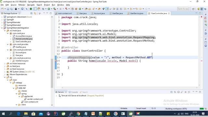The height and width of the screenshot is (117, 208).
Task: Click the Collapse All icon in Package Explorer
Action: tap(32, 13)
